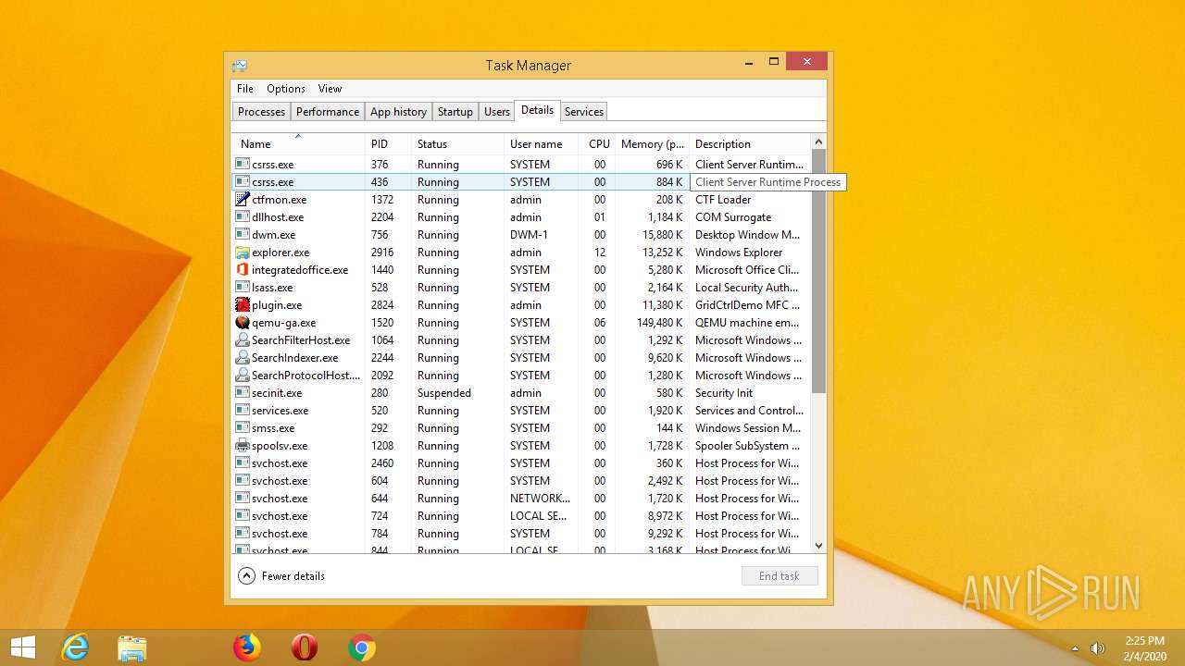Select the svchost.exe row with PID 644
The height and width of the screenshot is (666, 1185).
(x=521, y=498)
